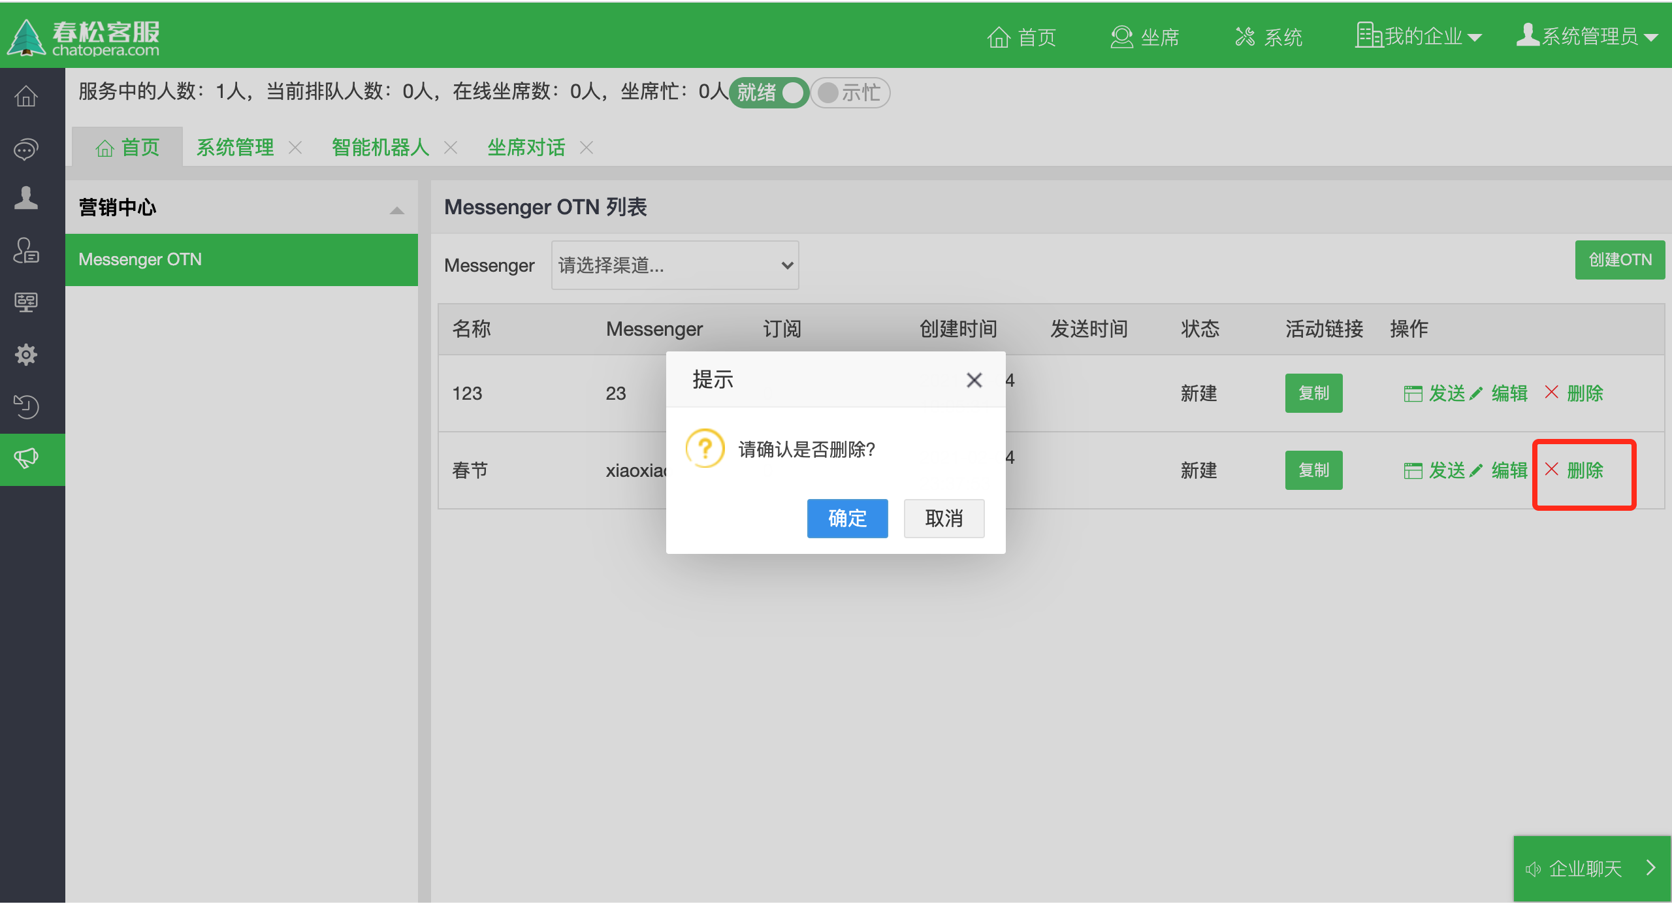Open the 请选择渠道 channel dropdown
The width and height of the screenshot is (1672, 904).
click(675, 265)
